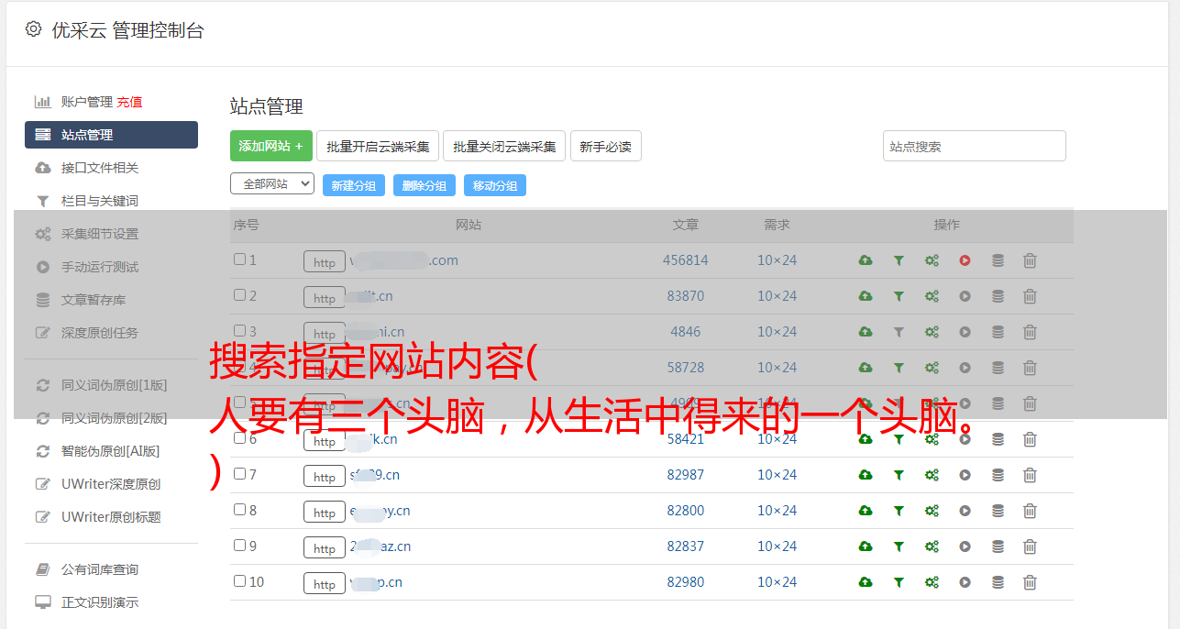Click the play icon in row 8 (82800)
The height and width of the screenshot is (629, 1180).
(x=965, y=511)
